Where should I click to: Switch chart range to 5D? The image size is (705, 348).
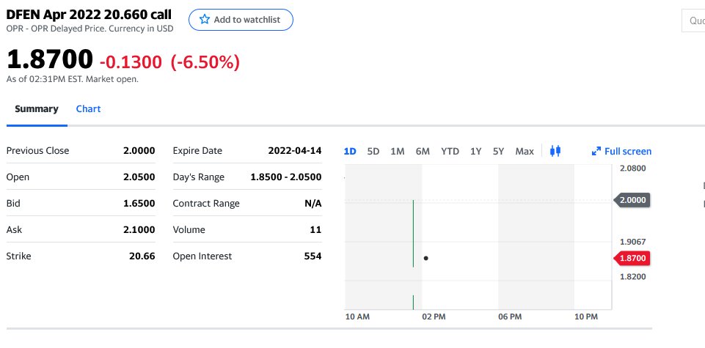point(373,152)
